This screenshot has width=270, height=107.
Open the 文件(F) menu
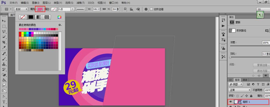click(13, 3)
